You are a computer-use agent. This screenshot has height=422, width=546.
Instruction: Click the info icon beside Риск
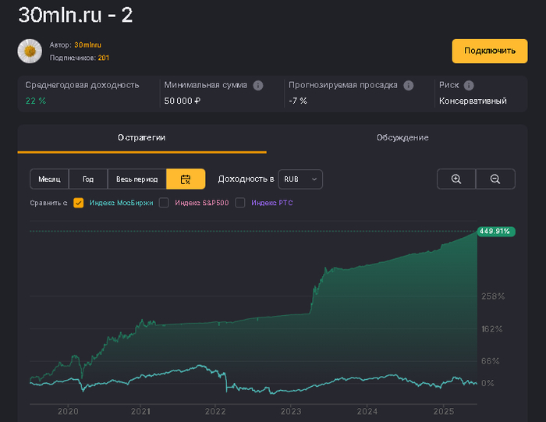(x=469, y=85)
